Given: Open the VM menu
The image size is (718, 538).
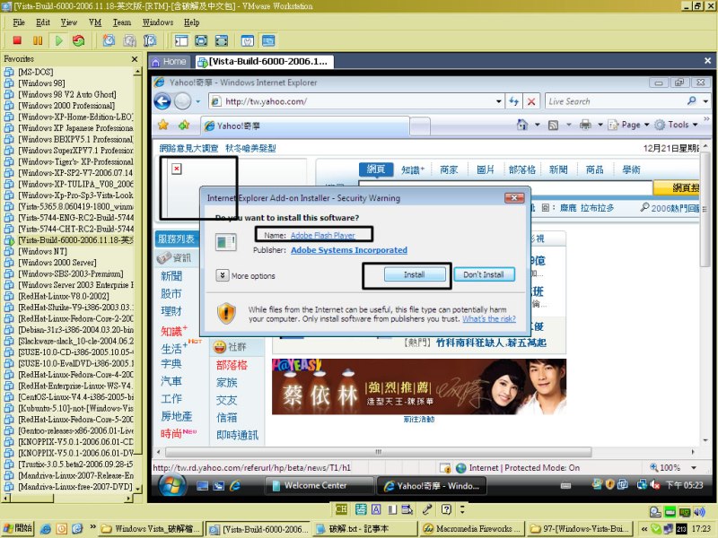Looking at the screenshot, I should [95, 22].
